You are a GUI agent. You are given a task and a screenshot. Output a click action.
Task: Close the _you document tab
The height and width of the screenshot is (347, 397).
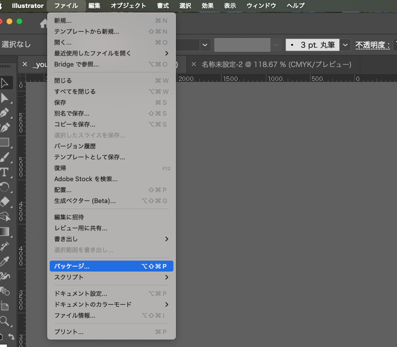coord(25,64)
